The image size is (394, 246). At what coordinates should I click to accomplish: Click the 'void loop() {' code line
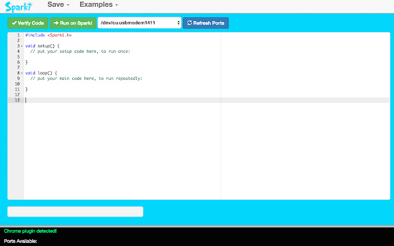click(x=41, y=73)
